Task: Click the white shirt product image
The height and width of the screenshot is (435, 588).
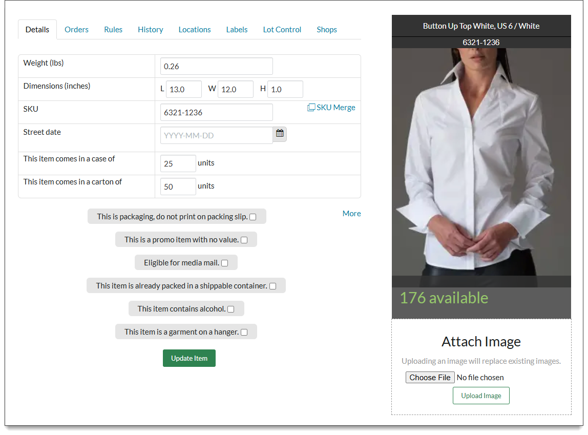Action: click(481, 164)
